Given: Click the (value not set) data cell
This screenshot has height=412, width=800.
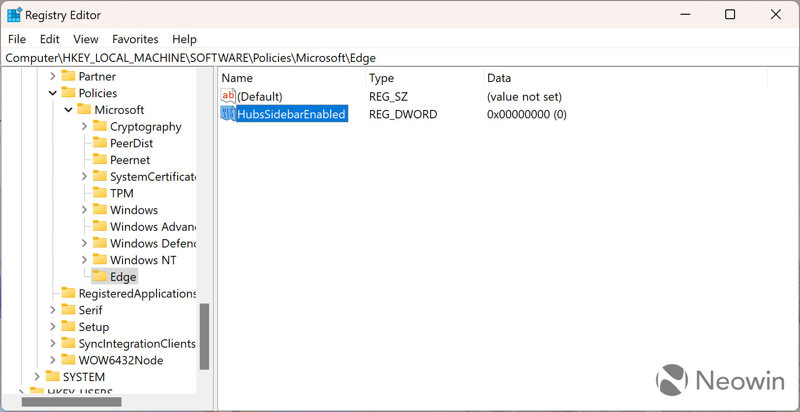Looking at the screenshot, I should 524,97.
